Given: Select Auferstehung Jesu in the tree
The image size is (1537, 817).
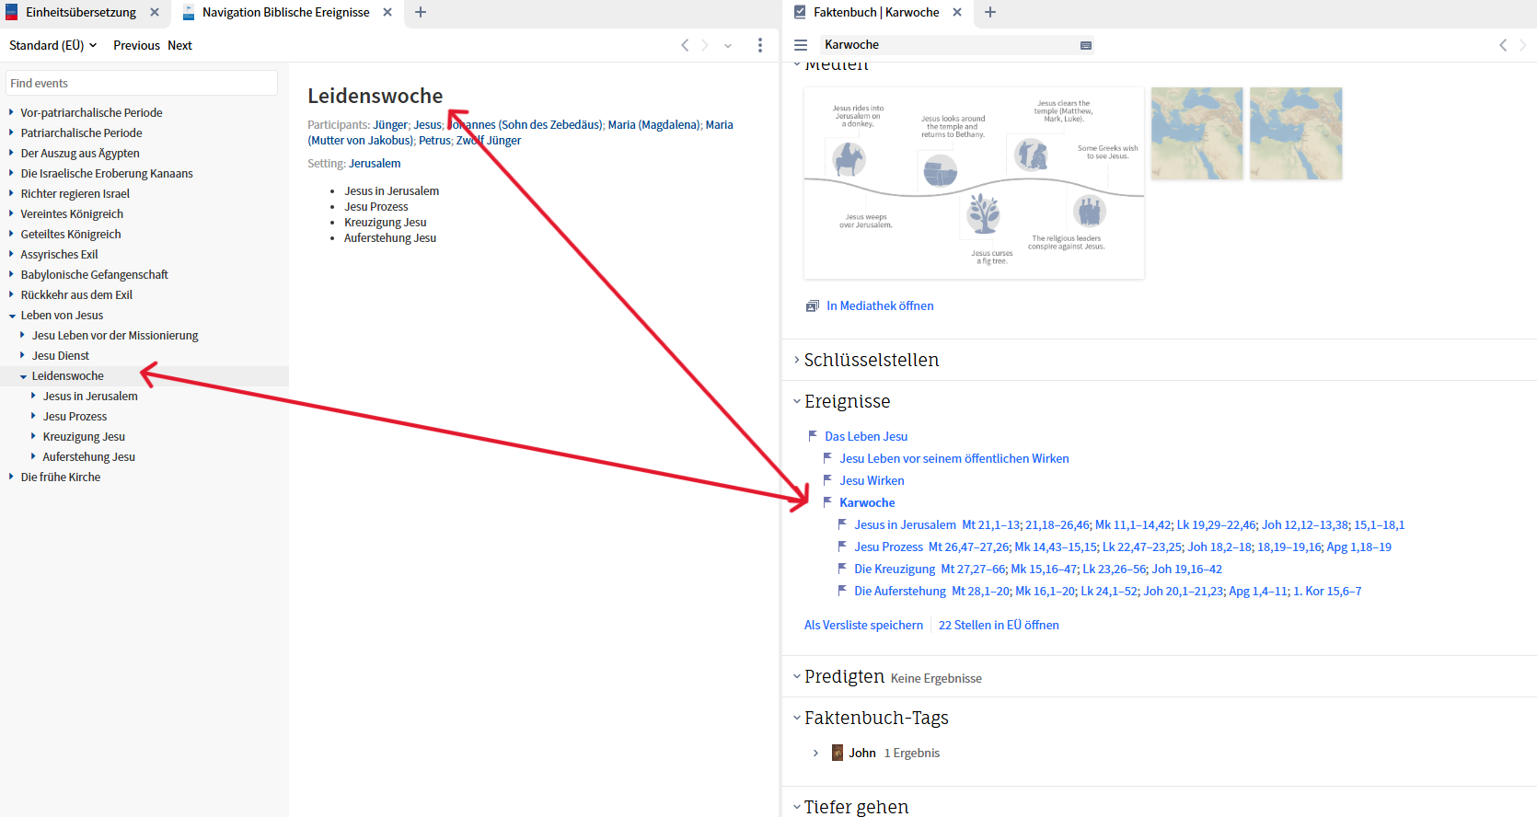Looking at the screenshot, I should click(88, 456).
